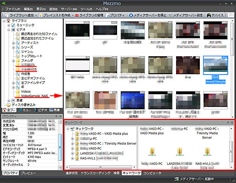
Task: Close the プロパティ panel
Action: (60, 116)
